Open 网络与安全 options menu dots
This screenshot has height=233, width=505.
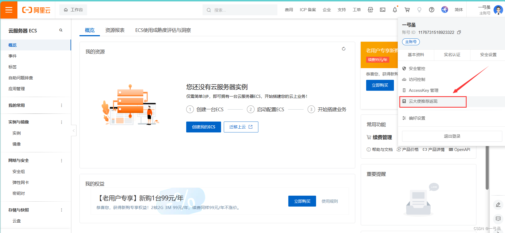point(62,161)
